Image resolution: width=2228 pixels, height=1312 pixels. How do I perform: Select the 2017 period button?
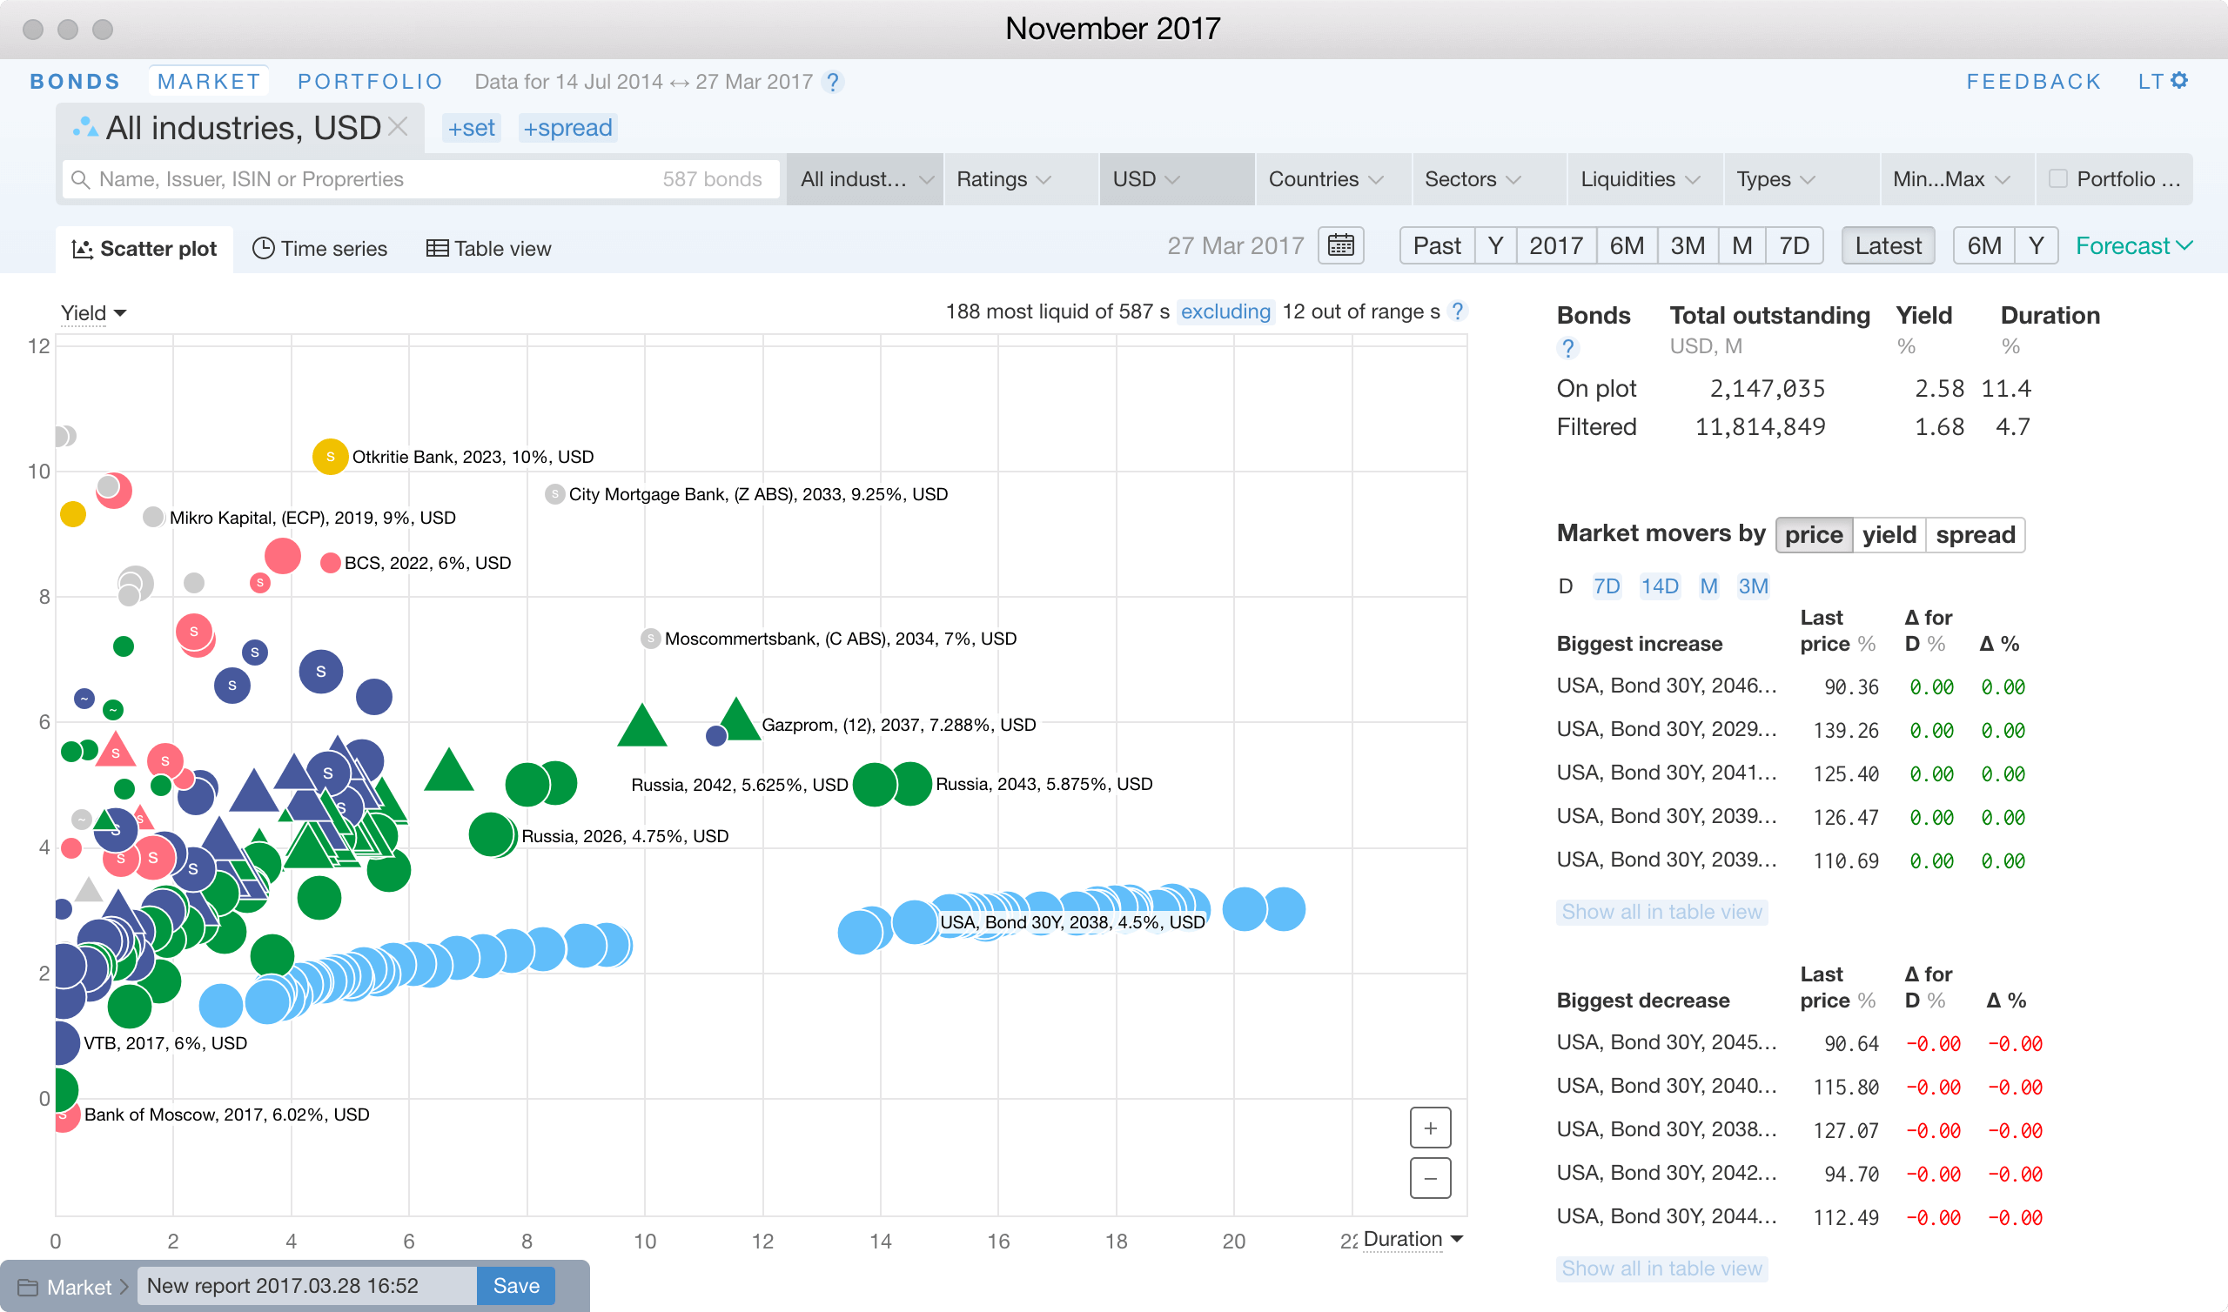[x=1556, y=245]
